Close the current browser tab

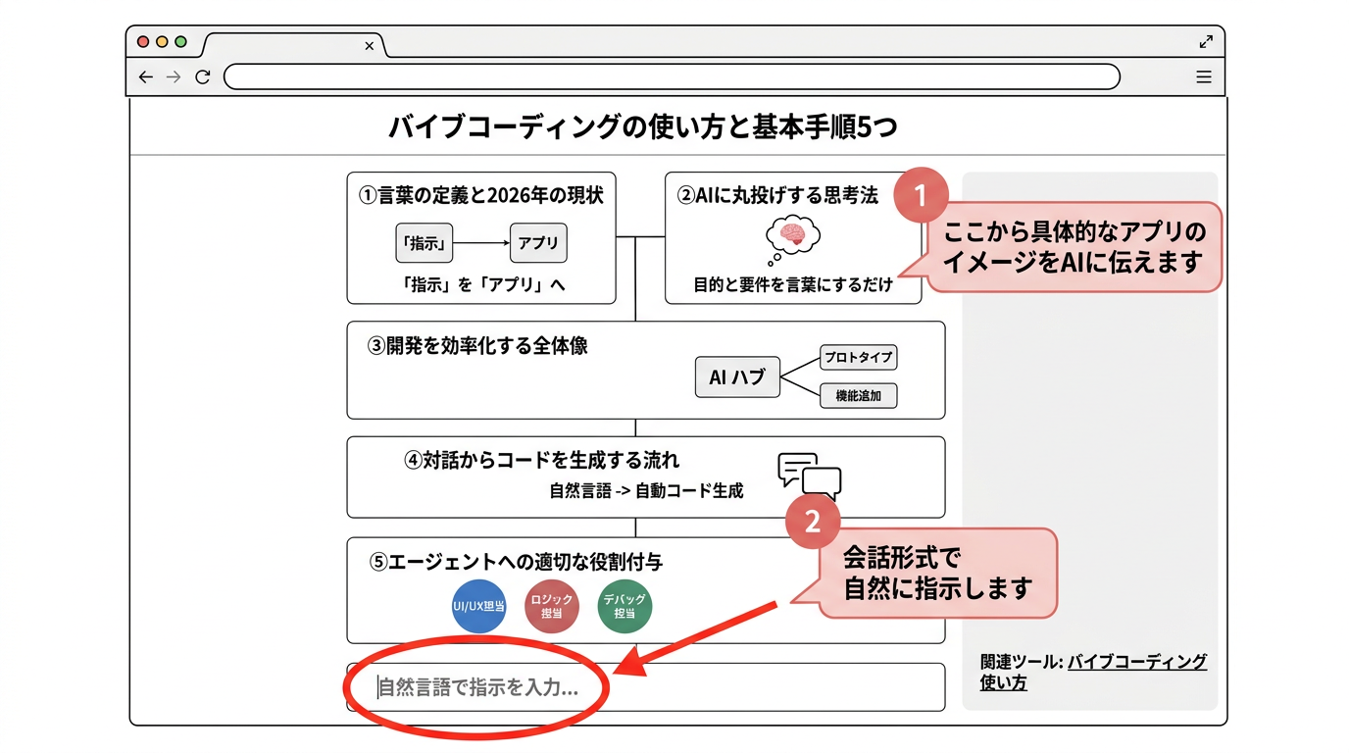point(369,45)
